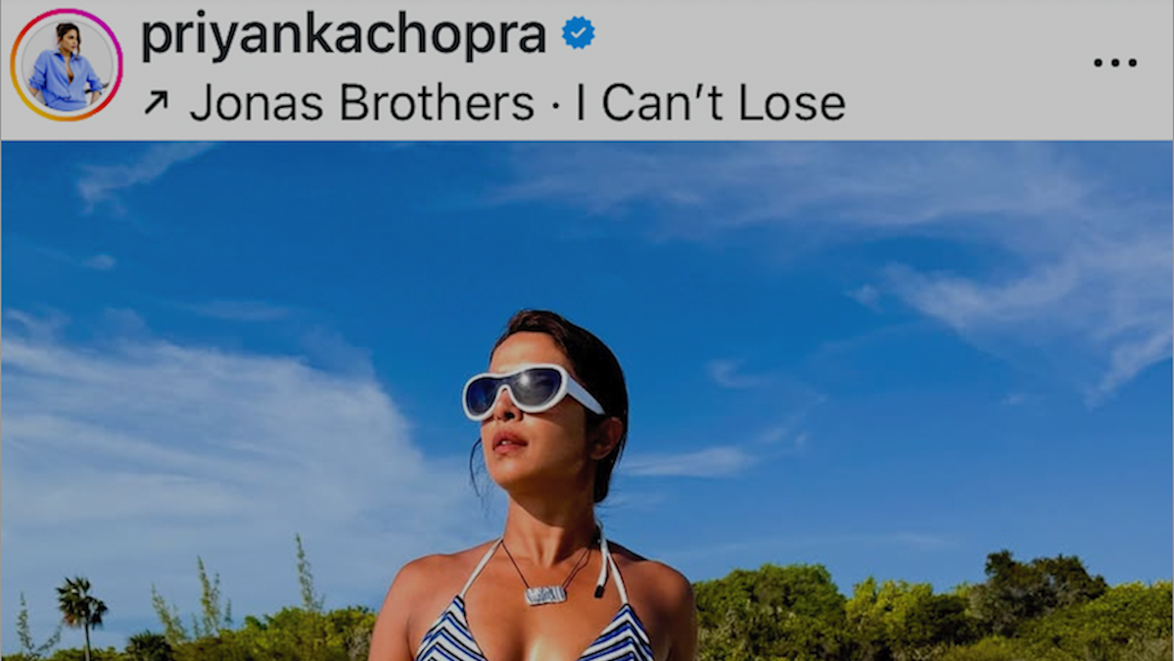Open the priyankachopra username profile
Screen dimensions: 1174x661
tap(344, 35)
